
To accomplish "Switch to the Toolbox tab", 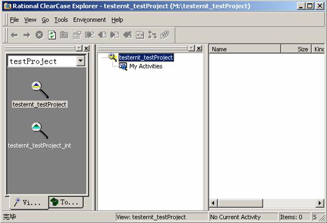I will click(66, 202).
